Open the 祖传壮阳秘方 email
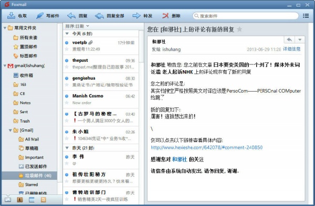This screenshot has width=315, height=206. (x=101, y=178)
